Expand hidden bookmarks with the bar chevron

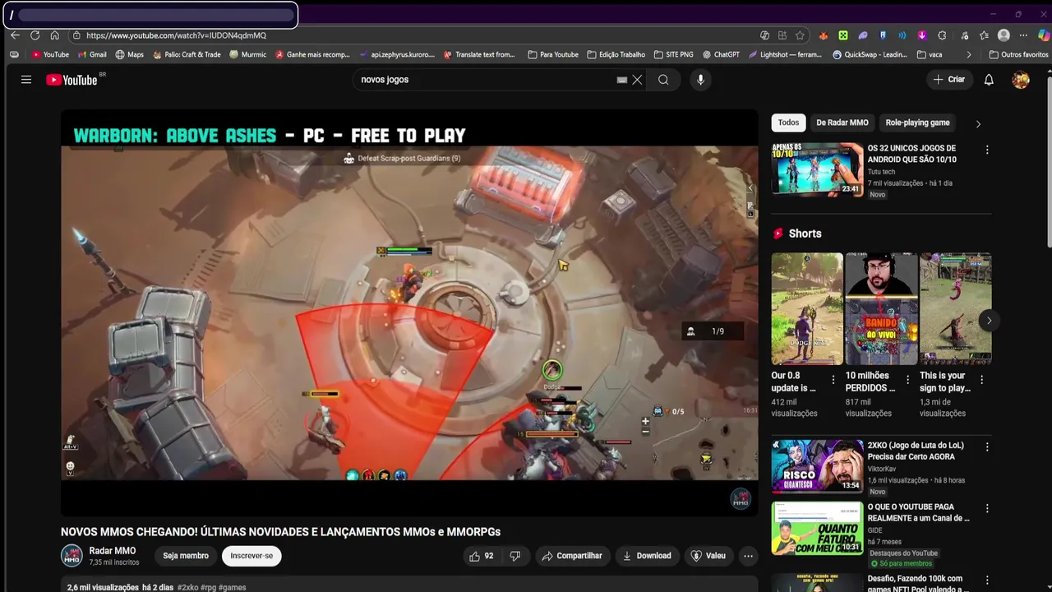click(x=968, y=55)
